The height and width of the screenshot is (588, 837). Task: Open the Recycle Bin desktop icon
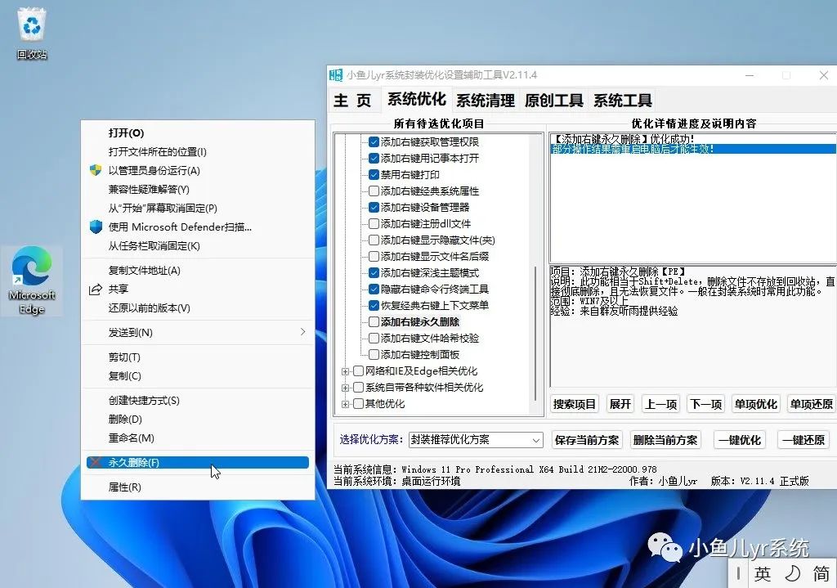coord(32,33)
